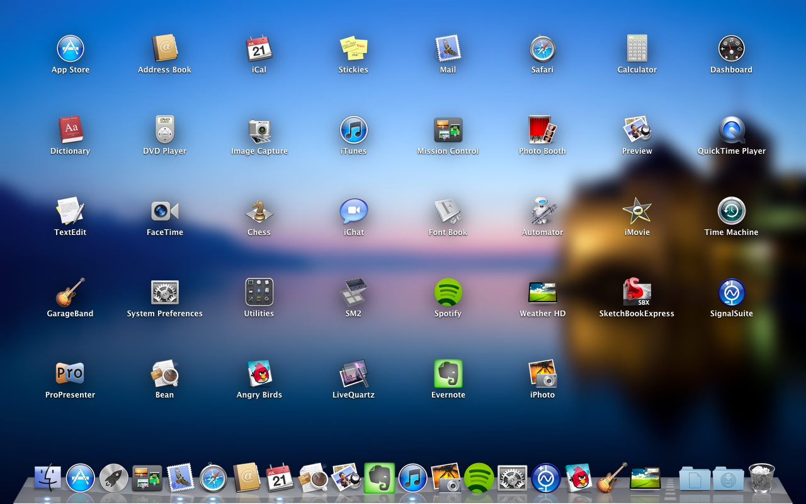Click the Preview icon in the Dock
The width and height of the screenshot is (806, 504).
tap(346, 478)
